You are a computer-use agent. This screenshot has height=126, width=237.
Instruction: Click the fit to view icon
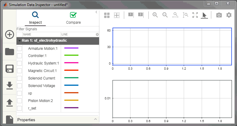click(x=195, y=15)
